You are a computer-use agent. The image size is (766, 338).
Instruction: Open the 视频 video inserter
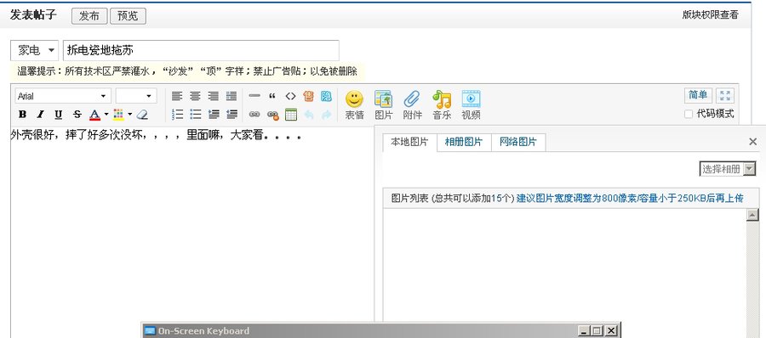coord(471,105)
